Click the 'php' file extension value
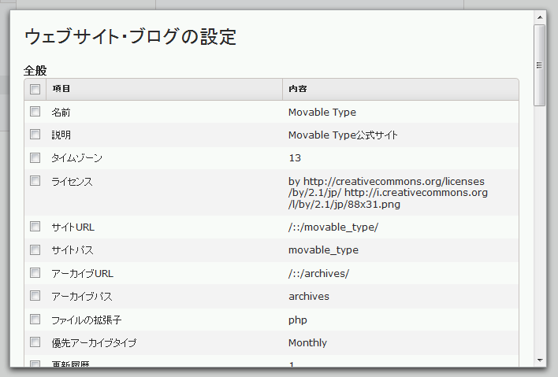This screenshot has height=377, width=558. click(x=298, y=320)
